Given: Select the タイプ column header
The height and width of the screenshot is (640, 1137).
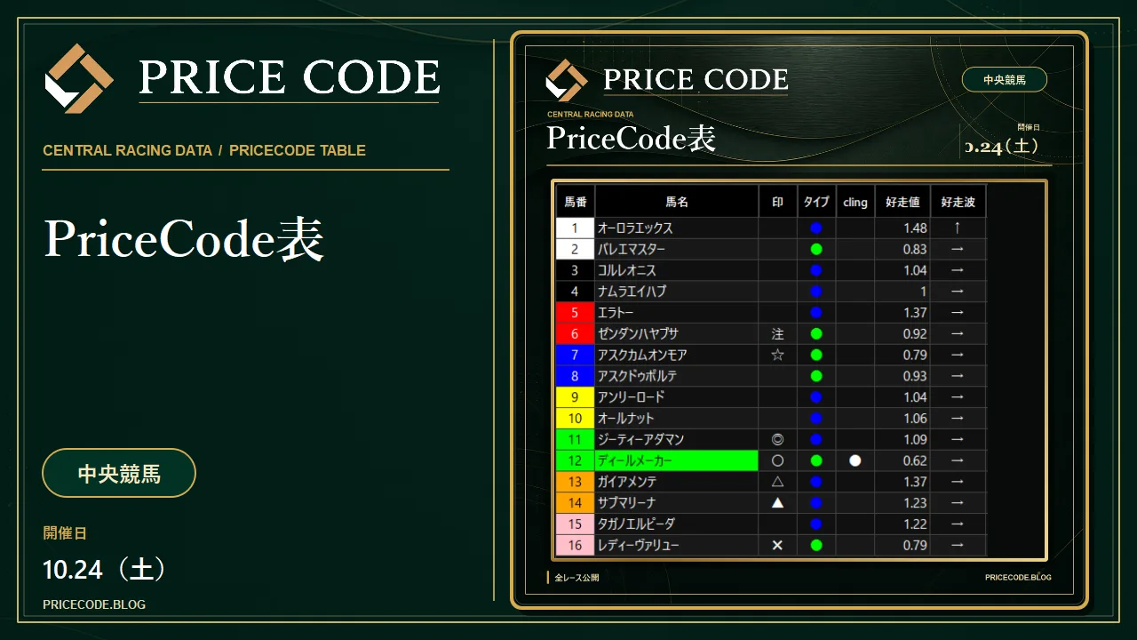Looking at the screenshot, I should click(x=816, y=202).
